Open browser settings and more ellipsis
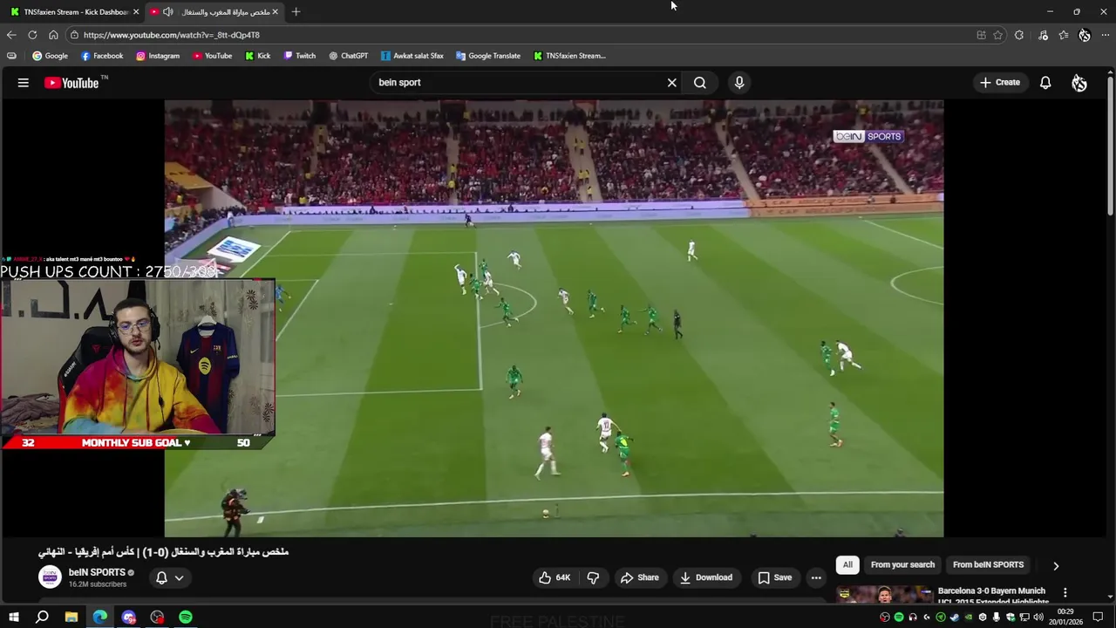 1105,35
